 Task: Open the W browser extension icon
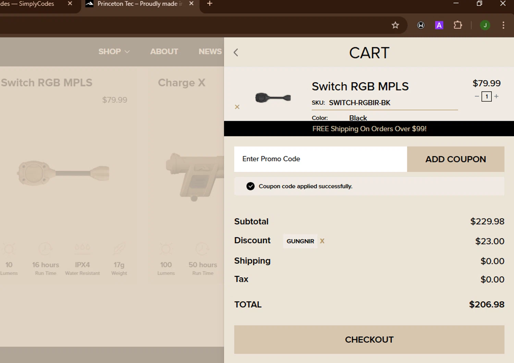[x=421, y=25]
